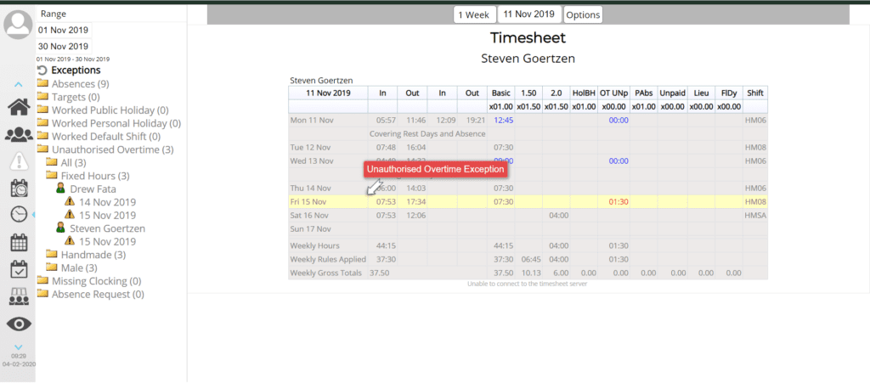
Task: Refresh the Exceptions list icon
Action: tap(42, 70)
